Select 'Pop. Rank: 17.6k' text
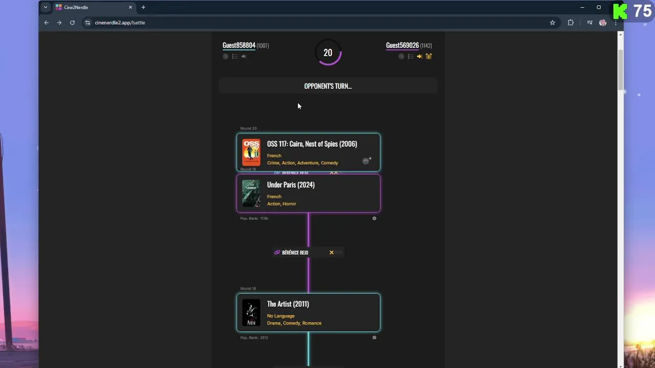The height and width of the screenshot is (368, 655). tap(254, 218)
